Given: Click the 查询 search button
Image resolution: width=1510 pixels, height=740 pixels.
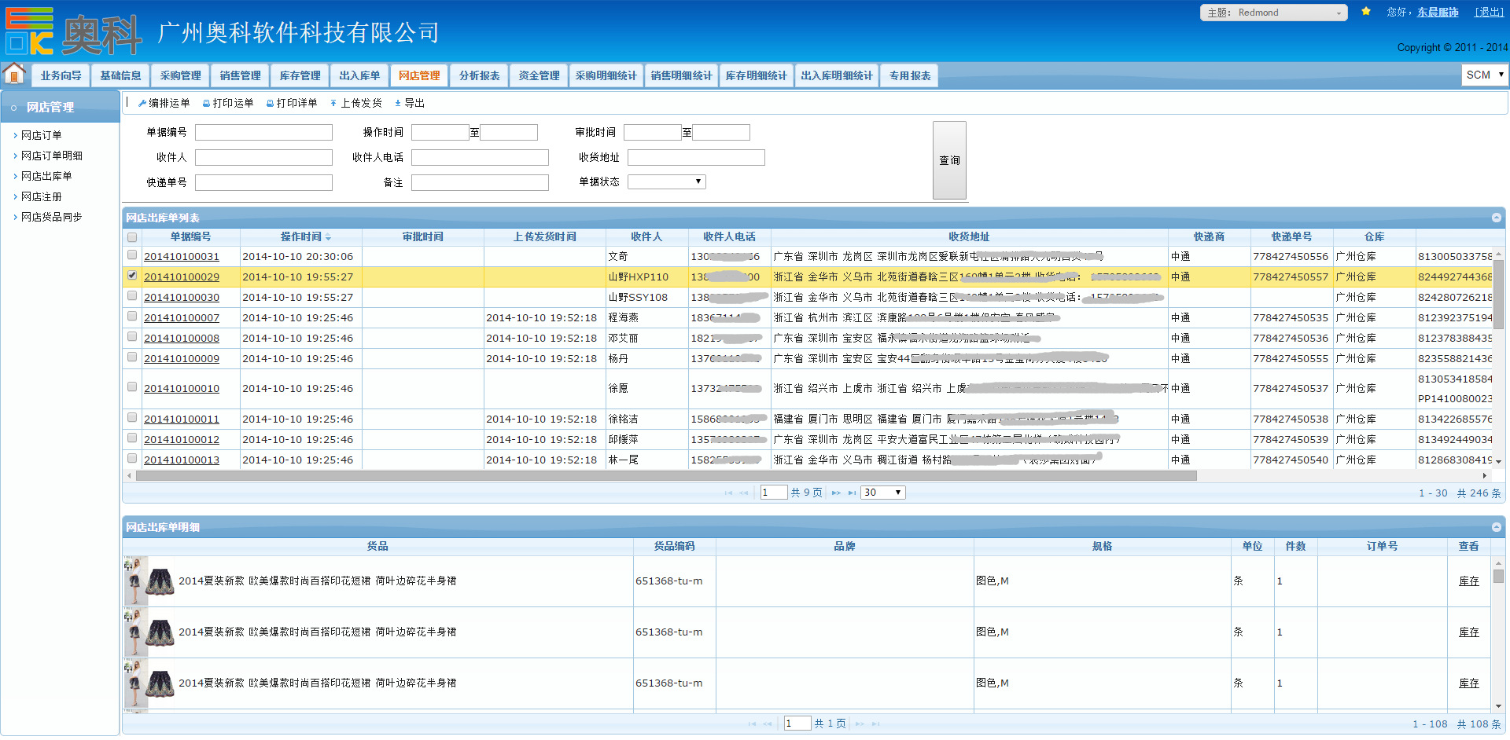Looking at the screenshot, I should pyautogui.click(x=949, y=160).
